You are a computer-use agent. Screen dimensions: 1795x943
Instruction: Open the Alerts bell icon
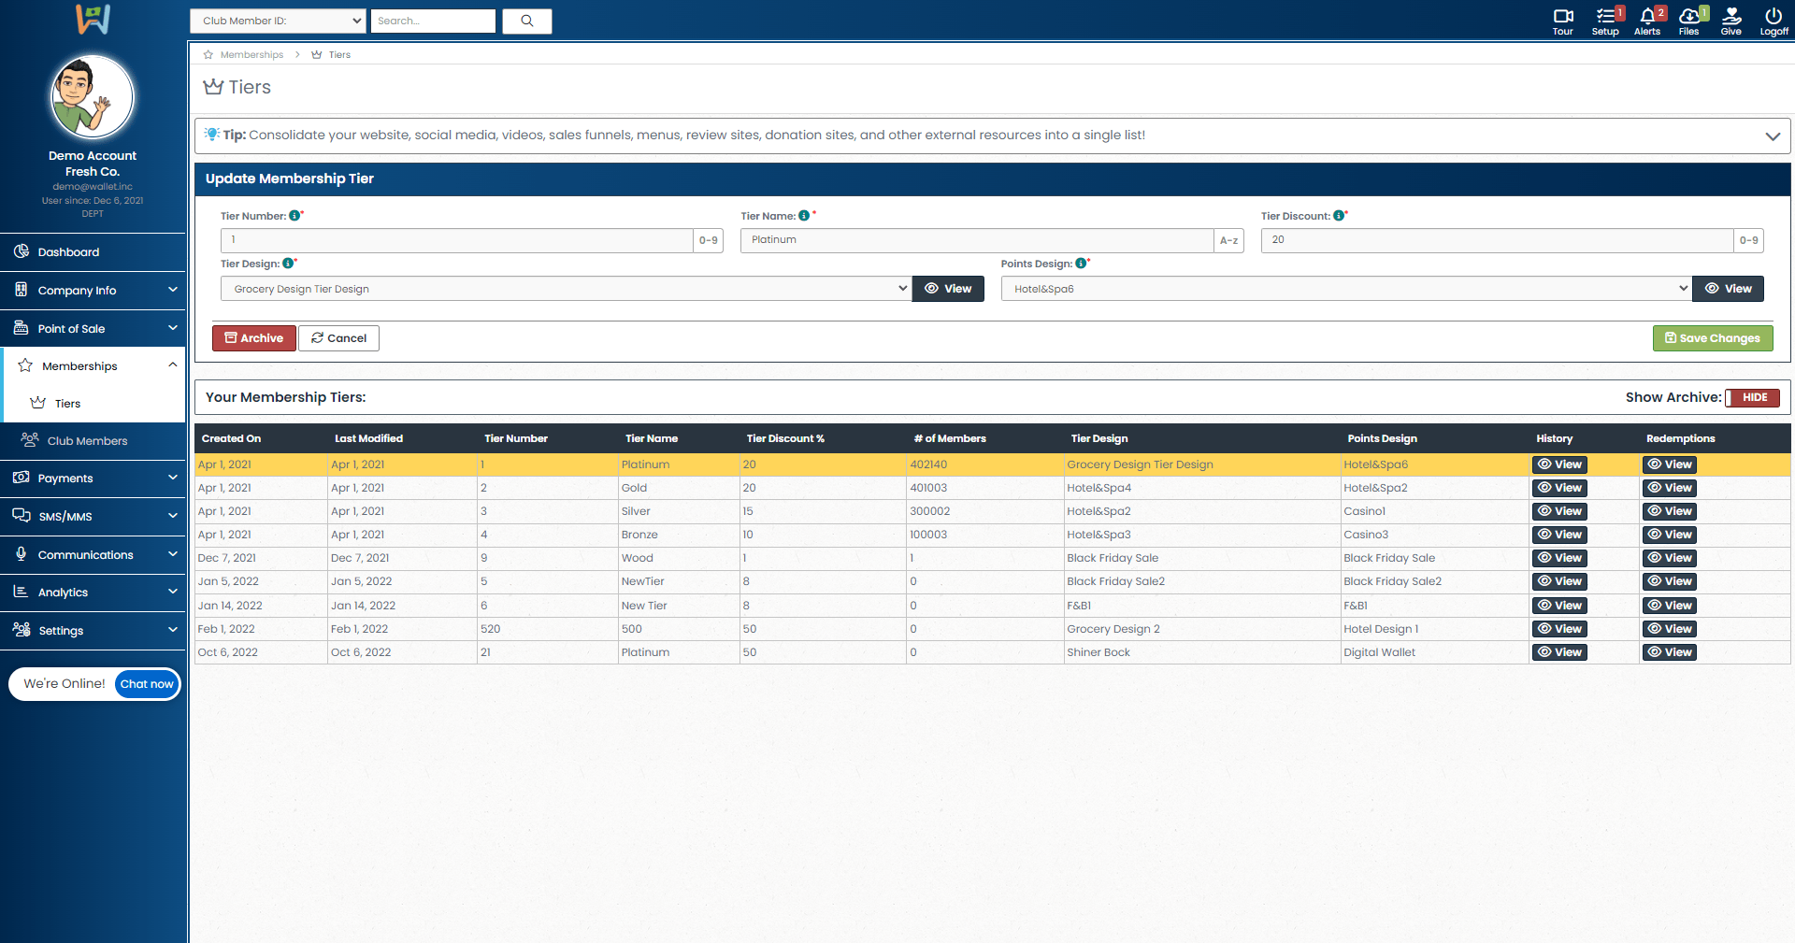1646,17
